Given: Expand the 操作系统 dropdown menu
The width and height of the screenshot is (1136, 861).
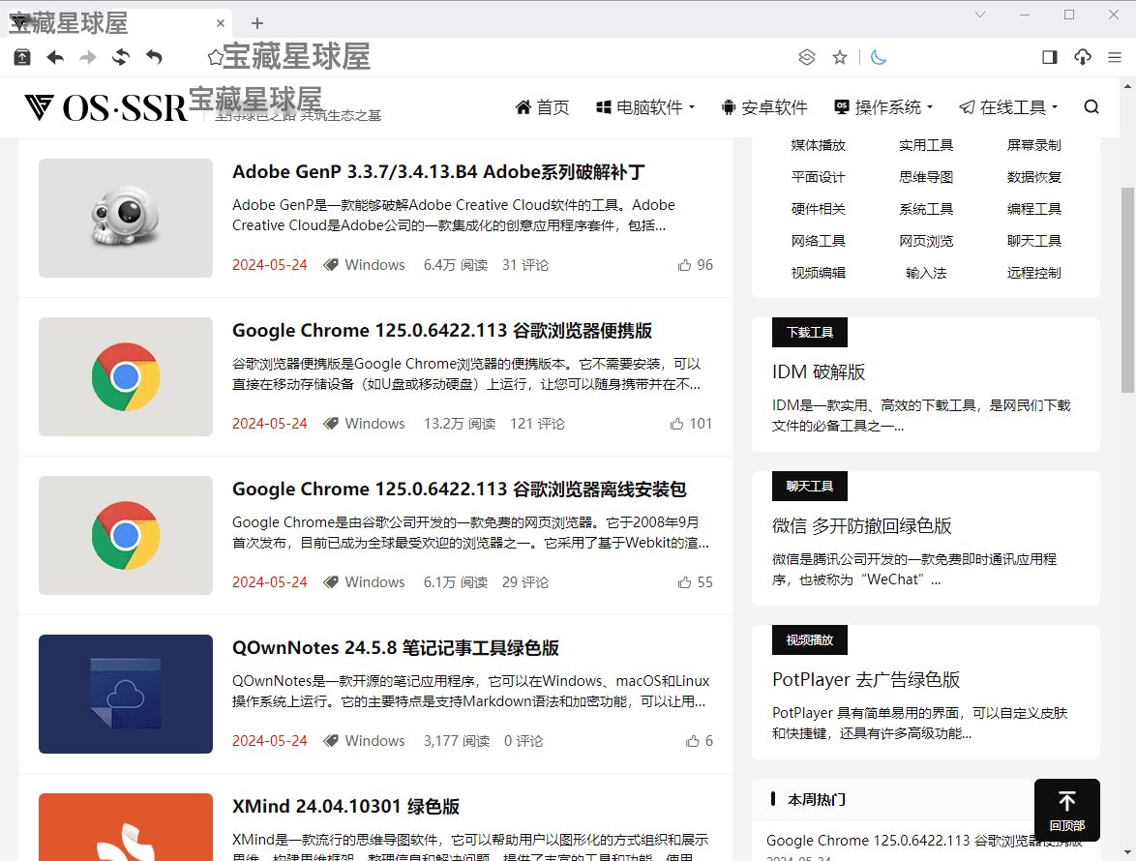Looking at the screenshot, I should click(883, 107).
